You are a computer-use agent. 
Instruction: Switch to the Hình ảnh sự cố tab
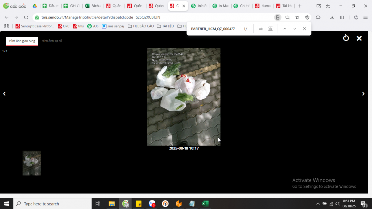(51, 41)
